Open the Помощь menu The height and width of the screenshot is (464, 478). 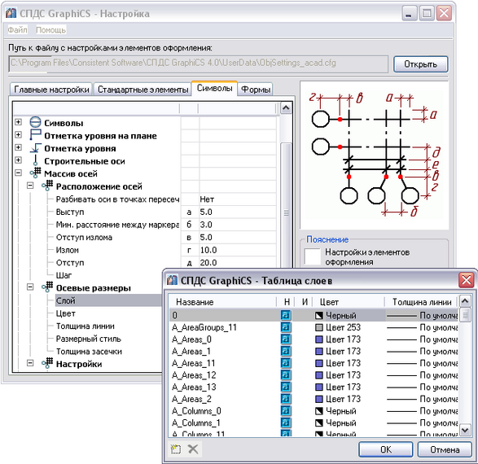51,29
